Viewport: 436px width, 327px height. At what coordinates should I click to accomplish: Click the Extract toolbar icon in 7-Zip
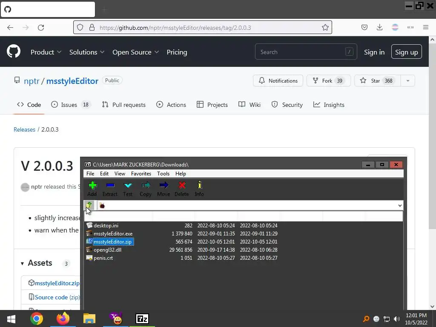[x=110, y=189]
